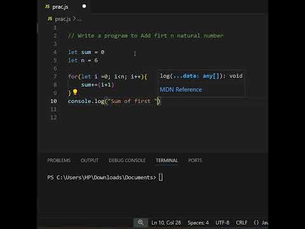The width and height of the screenshot is (305, 229).
Task: Click the unsaved dot on prac.js tab
Action: point(84,6)
